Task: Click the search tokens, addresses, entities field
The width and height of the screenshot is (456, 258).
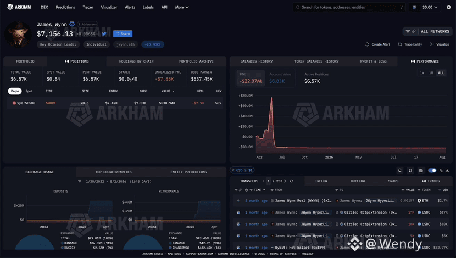Action: [x=349, y=7]
